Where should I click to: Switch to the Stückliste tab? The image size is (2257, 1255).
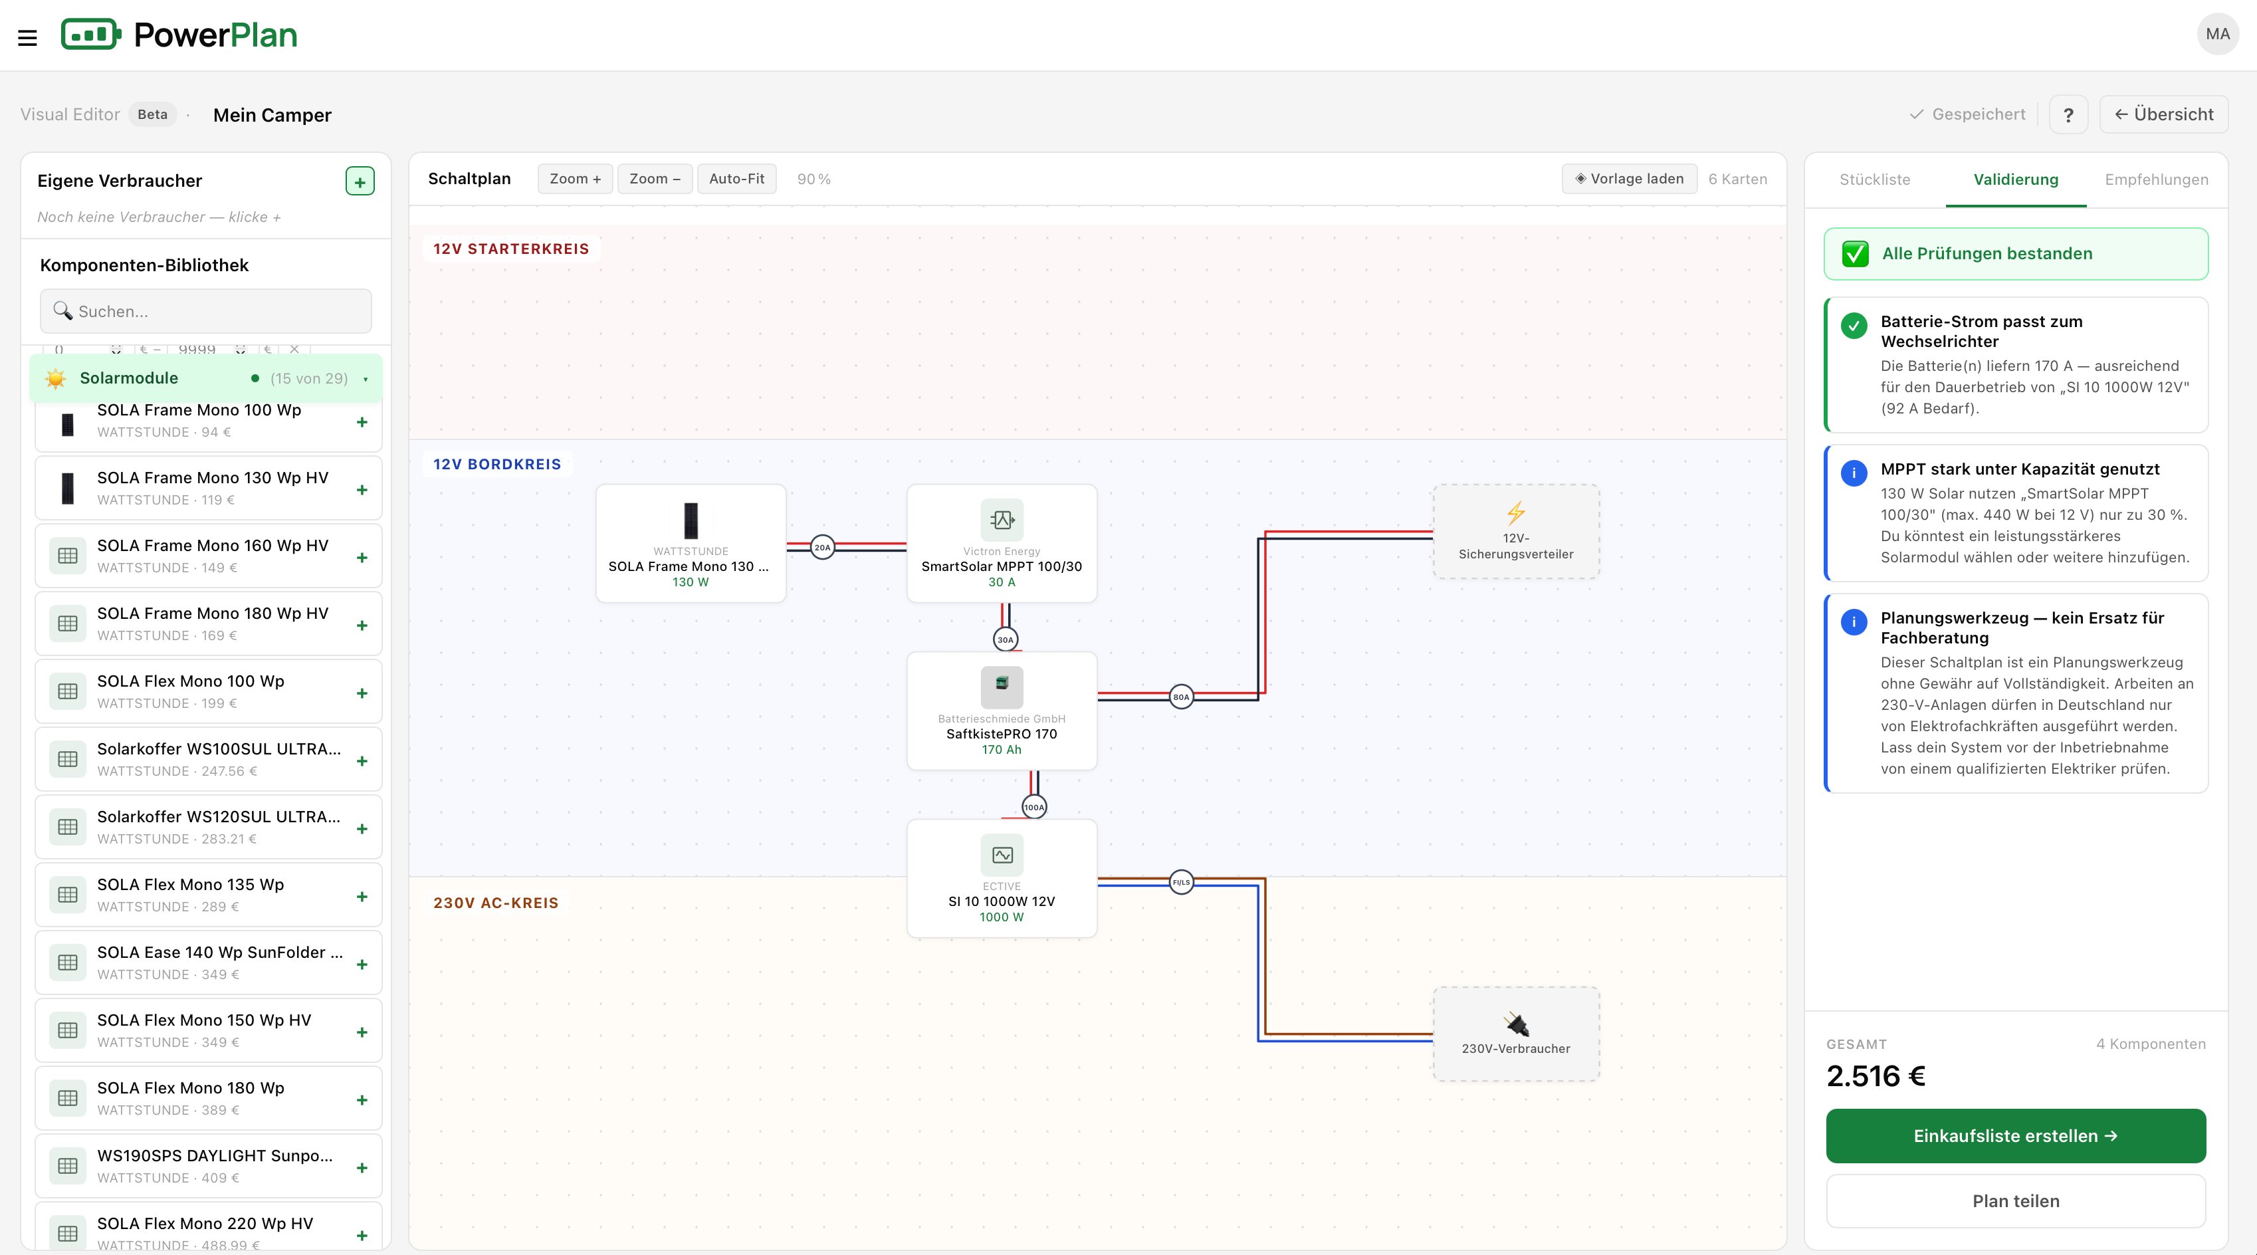point(1874,179)
